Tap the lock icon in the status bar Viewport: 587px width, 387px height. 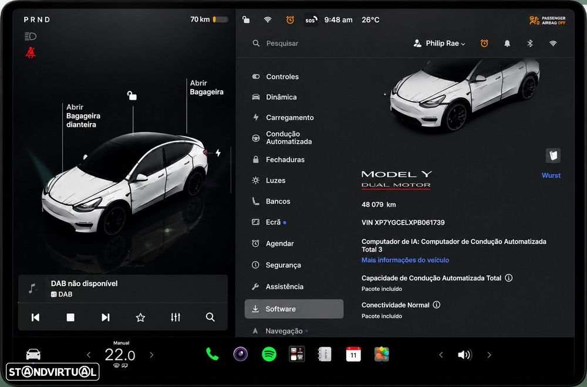245,19
